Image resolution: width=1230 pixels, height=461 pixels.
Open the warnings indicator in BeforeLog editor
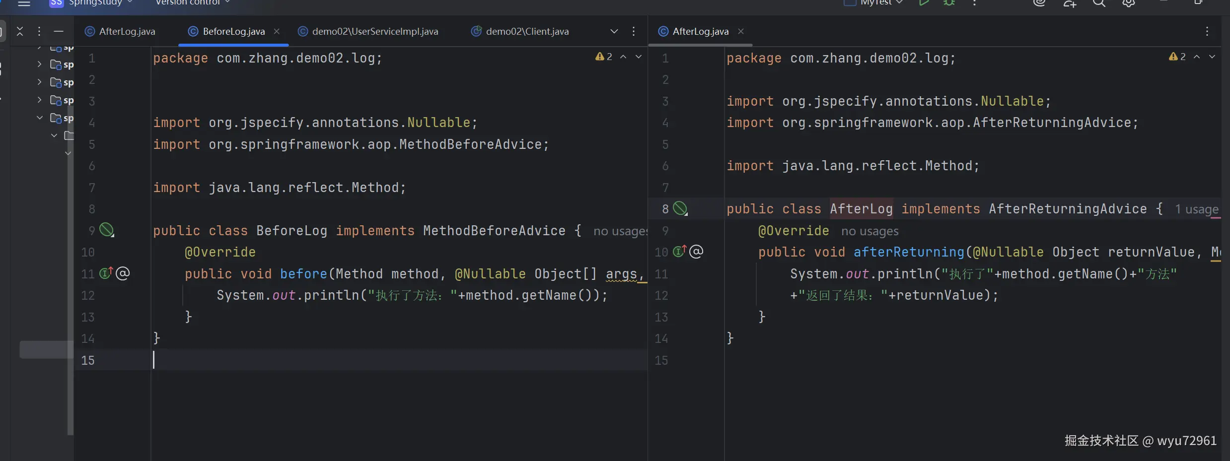pos(604,57)
